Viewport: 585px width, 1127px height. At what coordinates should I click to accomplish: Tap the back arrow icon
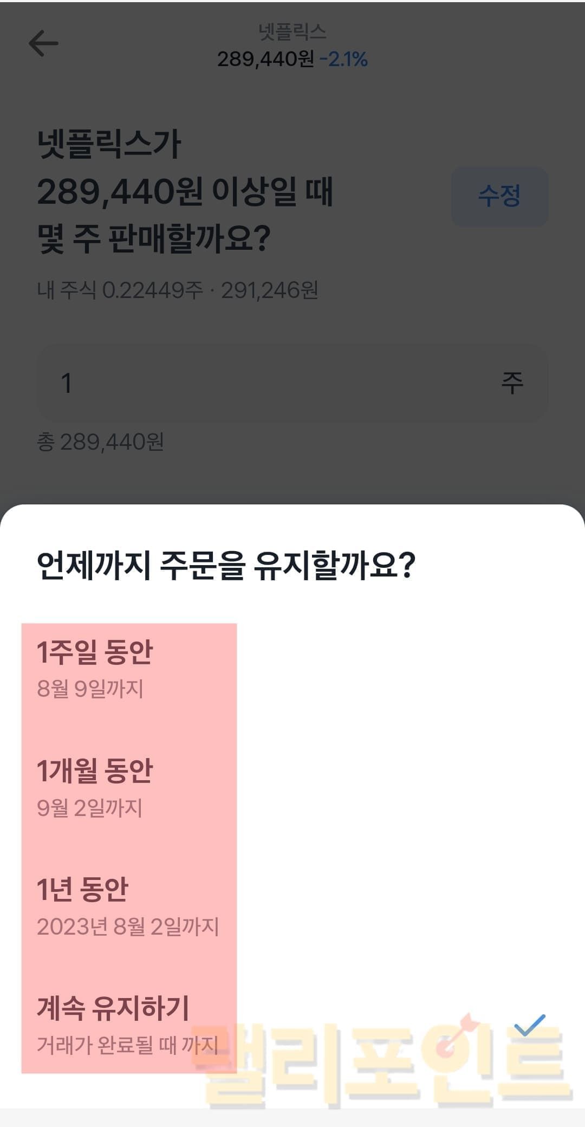tap(43, 43)
